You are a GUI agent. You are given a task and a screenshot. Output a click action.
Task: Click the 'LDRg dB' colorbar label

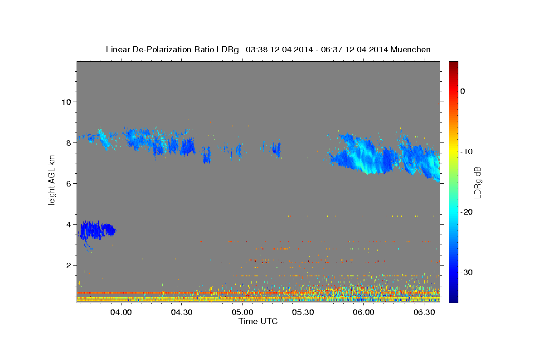point(477,182)
